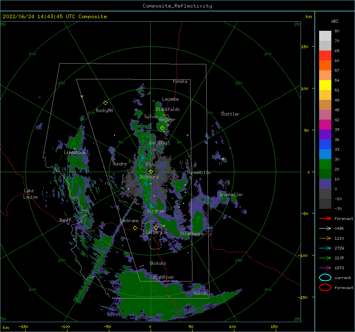Click the Sundre city label
The width and height of the screenshot is (355, 332).
(x=120, y=163)
